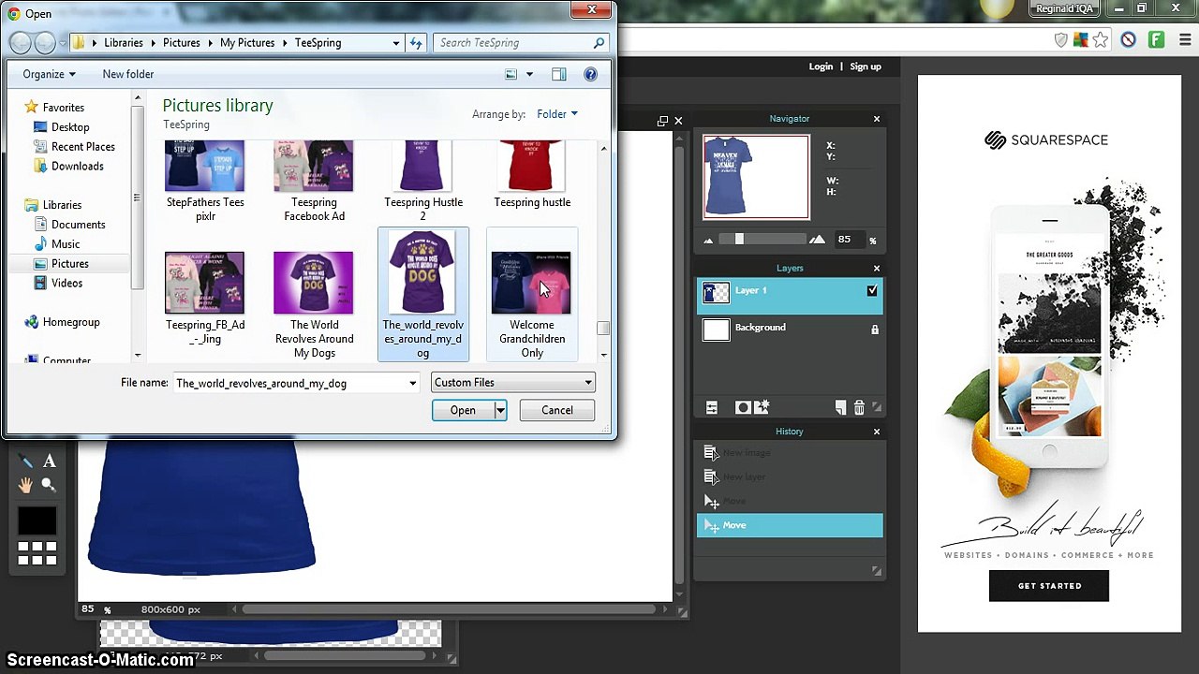
Task: Click the change your view icon
Action: pyautogui.click(x=511, y=74)
